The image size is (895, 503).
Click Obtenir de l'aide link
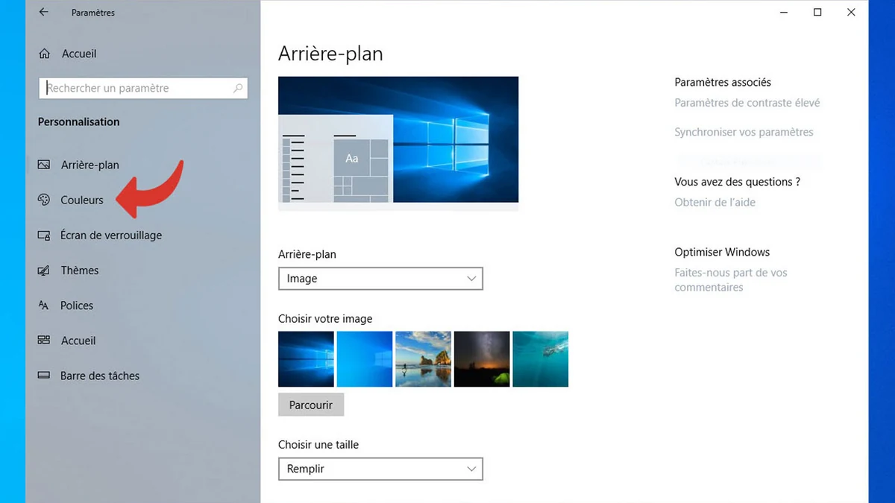click(715, 202)
